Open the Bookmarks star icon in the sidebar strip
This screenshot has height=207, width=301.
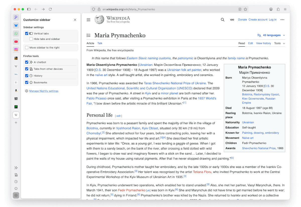(x=16, y=188)
